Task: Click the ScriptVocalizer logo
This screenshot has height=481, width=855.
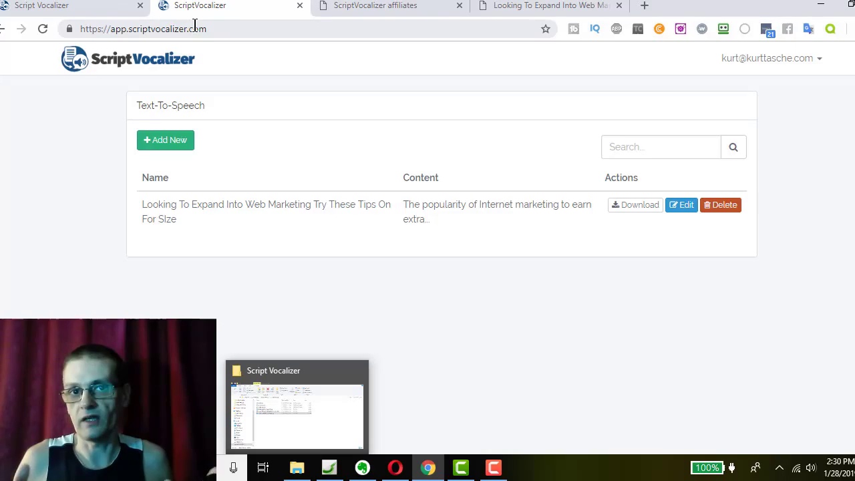Action: coord(128,59)
